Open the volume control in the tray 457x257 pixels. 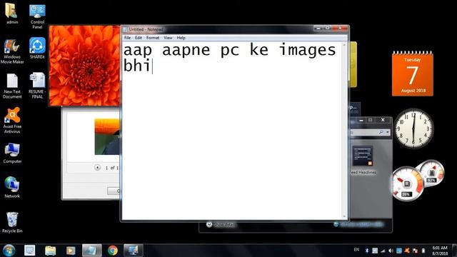391,251
